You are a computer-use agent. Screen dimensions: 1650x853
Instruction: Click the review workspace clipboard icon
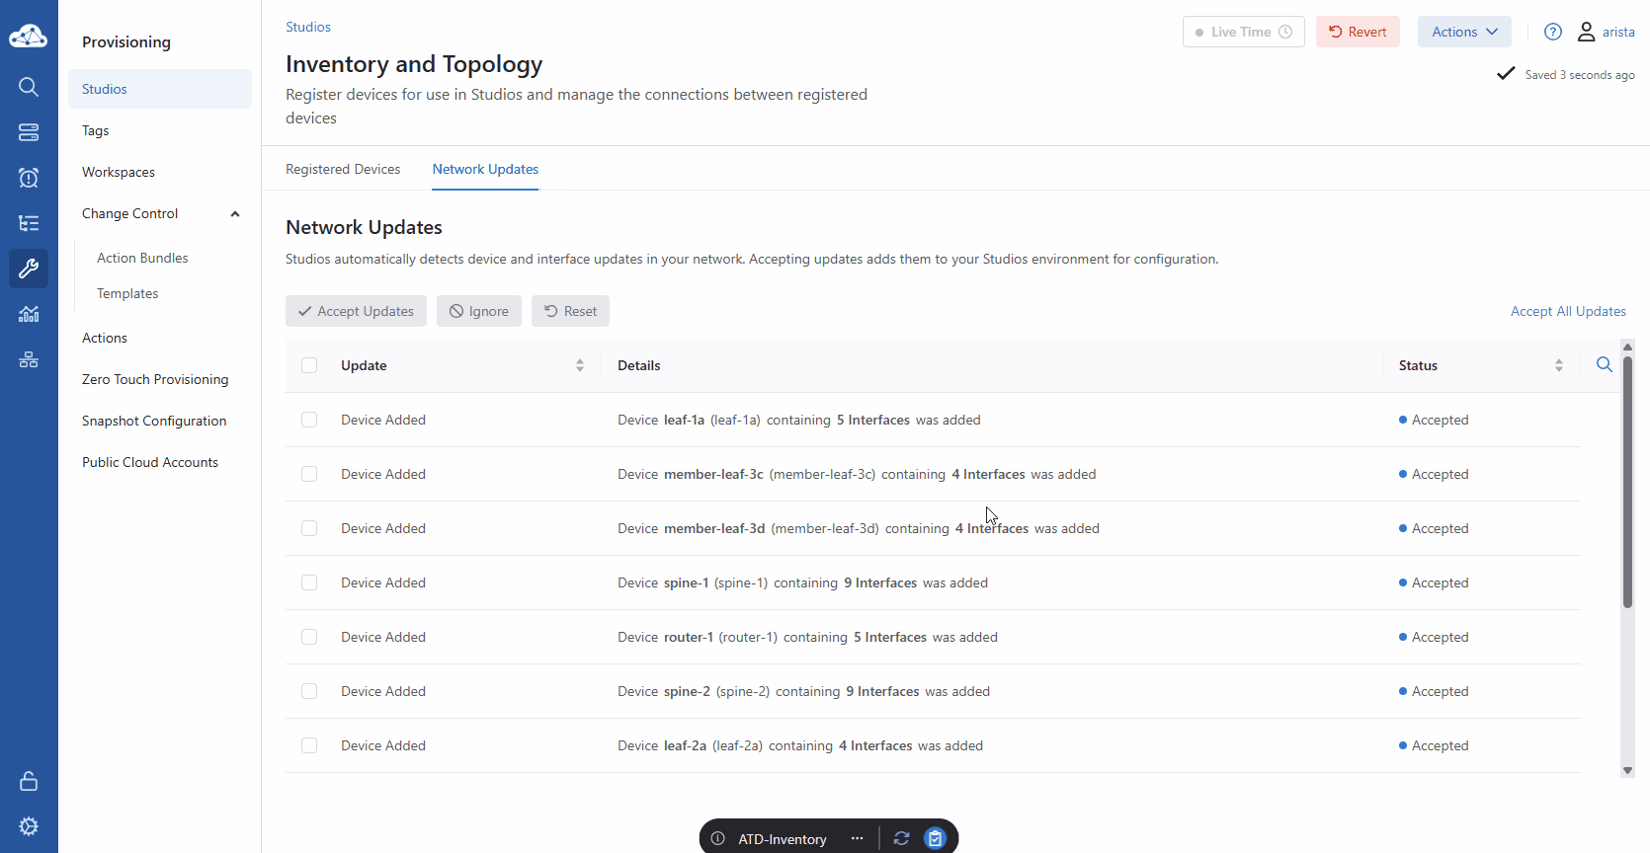coord(935,838)
